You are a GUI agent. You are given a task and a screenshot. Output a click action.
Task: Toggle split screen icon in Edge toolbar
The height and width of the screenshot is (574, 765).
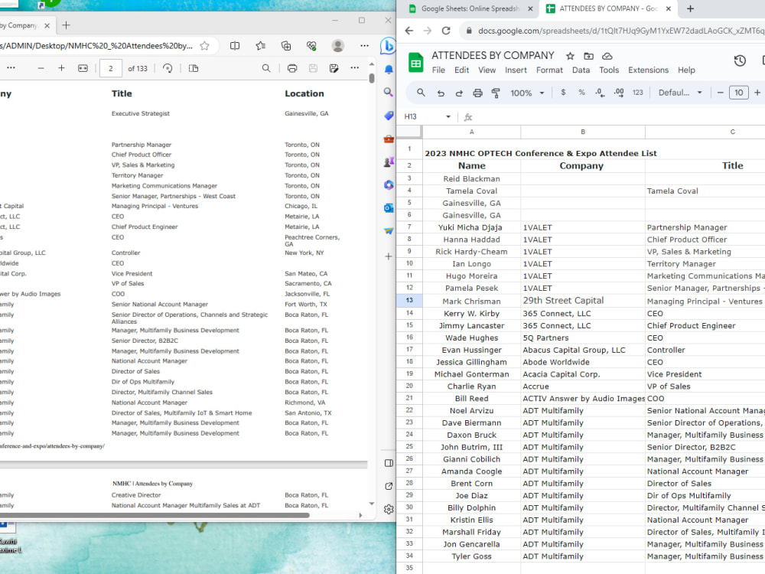(235, 46)
